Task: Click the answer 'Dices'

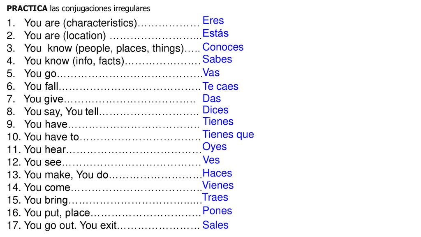Action: [215, 110]
